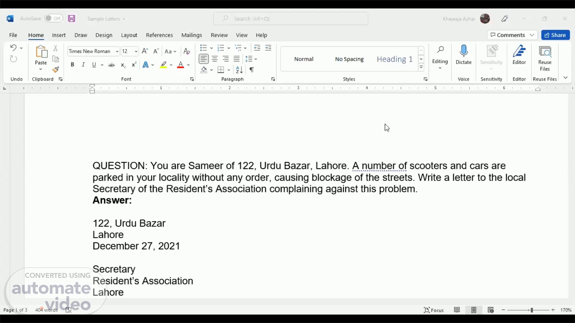The image size is (575, 323).
Task: Click the zoom slider handle
Action: tap(532, 310)
